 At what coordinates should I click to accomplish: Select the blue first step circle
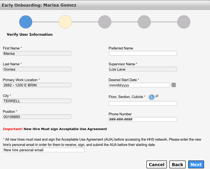tap(26, 22)
